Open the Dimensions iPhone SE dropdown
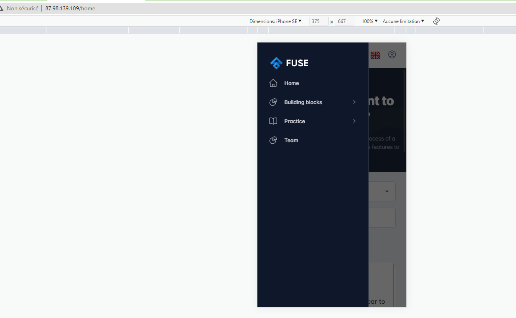This screenshot has height=318, width=516. 275,21
